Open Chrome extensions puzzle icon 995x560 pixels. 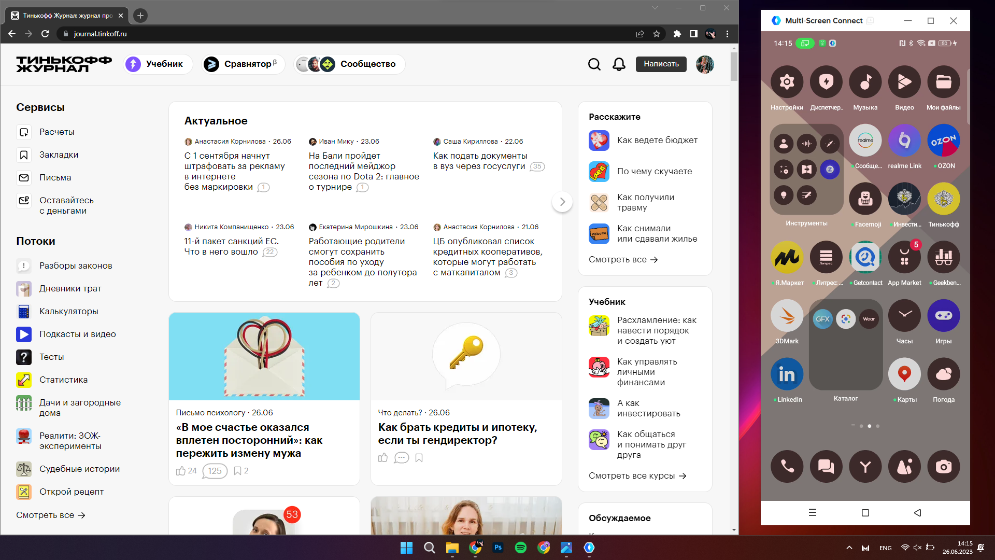[677, 34]
